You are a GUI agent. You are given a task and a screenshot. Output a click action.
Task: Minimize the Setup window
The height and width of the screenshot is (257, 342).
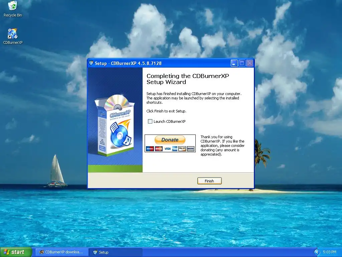[234, 63]
